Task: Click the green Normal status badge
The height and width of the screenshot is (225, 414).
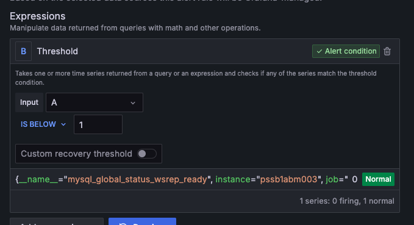Action: pos(378,179)
